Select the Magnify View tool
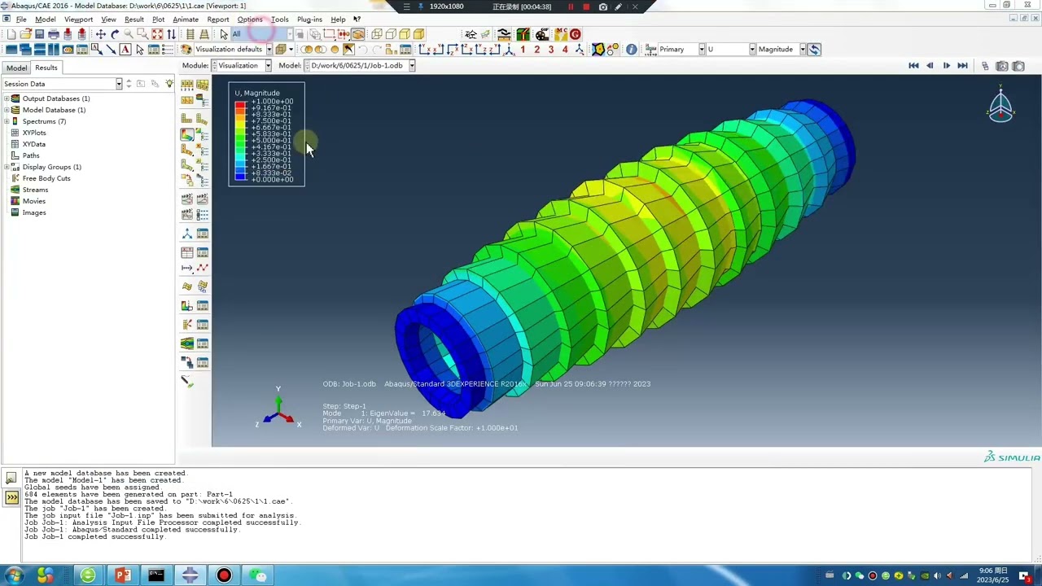This screenshot has width=1042, height=586. (129, 34)
